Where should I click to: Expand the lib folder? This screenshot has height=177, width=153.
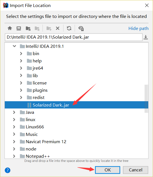(x=21, y=75)
